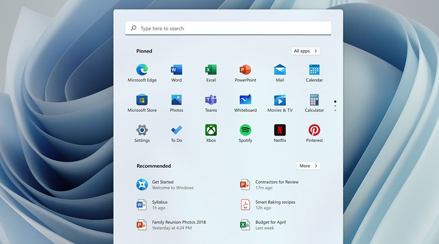Click the 'Recommended' section heading
This screenshot has height=244, width=439.
154,166
